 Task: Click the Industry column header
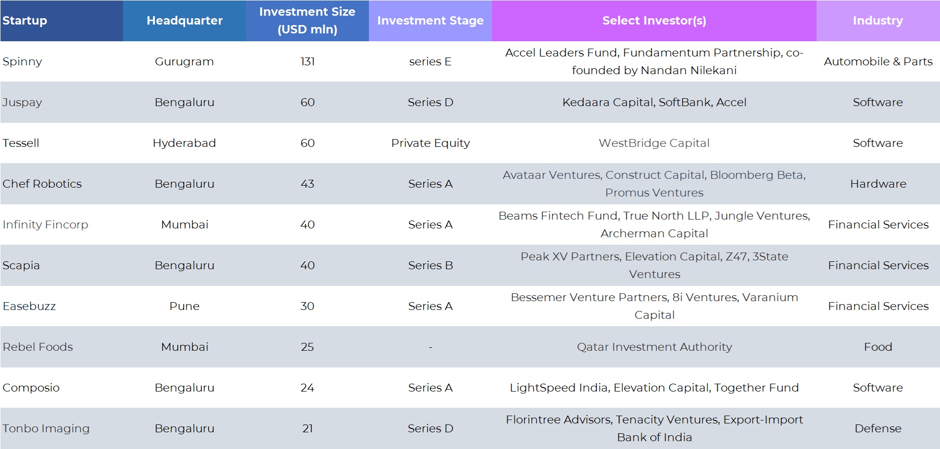[878, 21]
